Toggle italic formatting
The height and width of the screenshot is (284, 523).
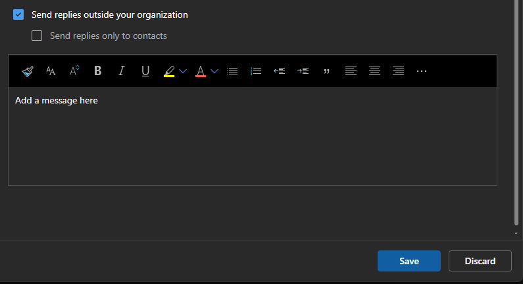pyautogui.click(x=122, y=71)
